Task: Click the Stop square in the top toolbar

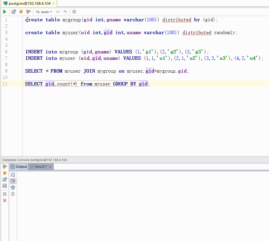Action: [74, 12]
